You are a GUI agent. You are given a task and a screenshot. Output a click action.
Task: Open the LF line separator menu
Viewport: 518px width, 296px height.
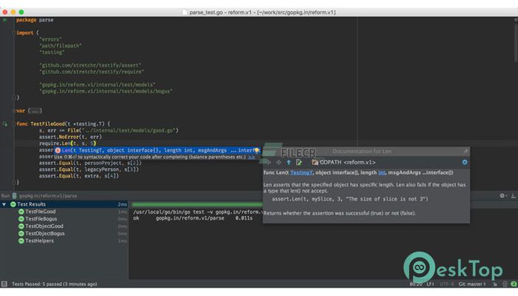click(430, 283)
